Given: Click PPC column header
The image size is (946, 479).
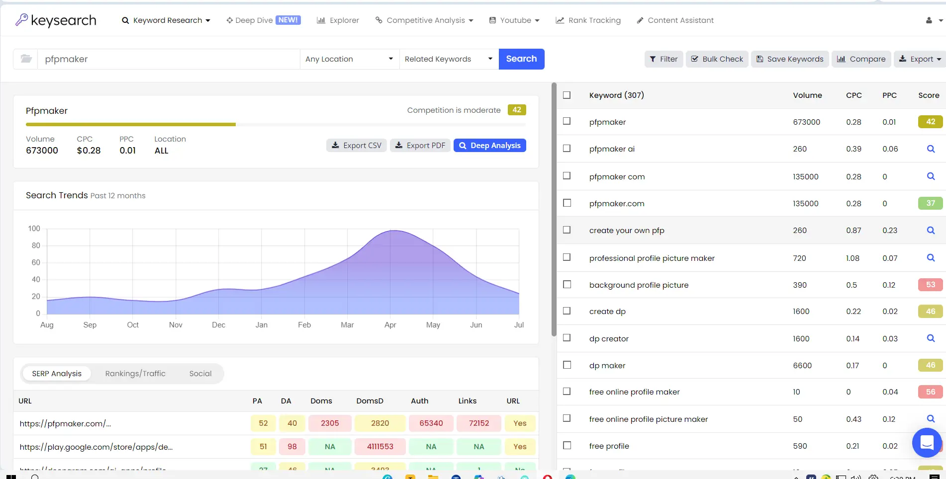Looking at the screenshot, I should pyautogui.click(x=889, y=95).
